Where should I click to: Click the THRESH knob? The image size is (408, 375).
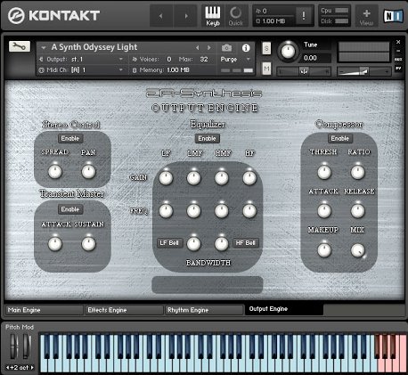pyautogui.click(x=324, y=172)
